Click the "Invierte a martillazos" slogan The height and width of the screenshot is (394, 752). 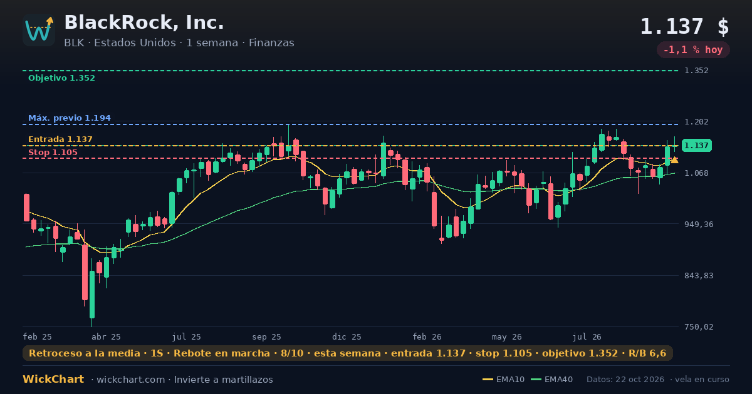click(x=224, y=380)
